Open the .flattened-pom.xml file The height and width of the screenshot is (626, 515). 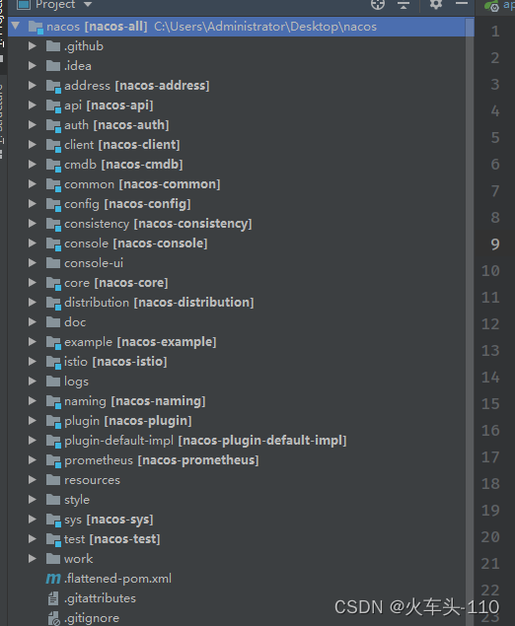point(117,579)
